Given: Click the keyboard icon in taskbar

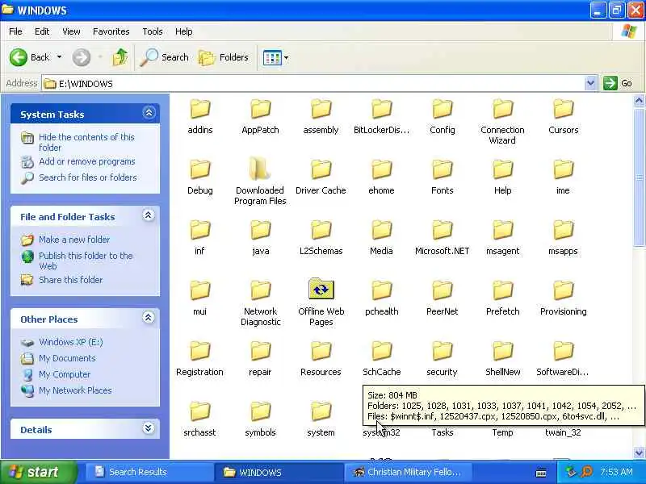Looking at the screenshot, I should coord(541,473).
